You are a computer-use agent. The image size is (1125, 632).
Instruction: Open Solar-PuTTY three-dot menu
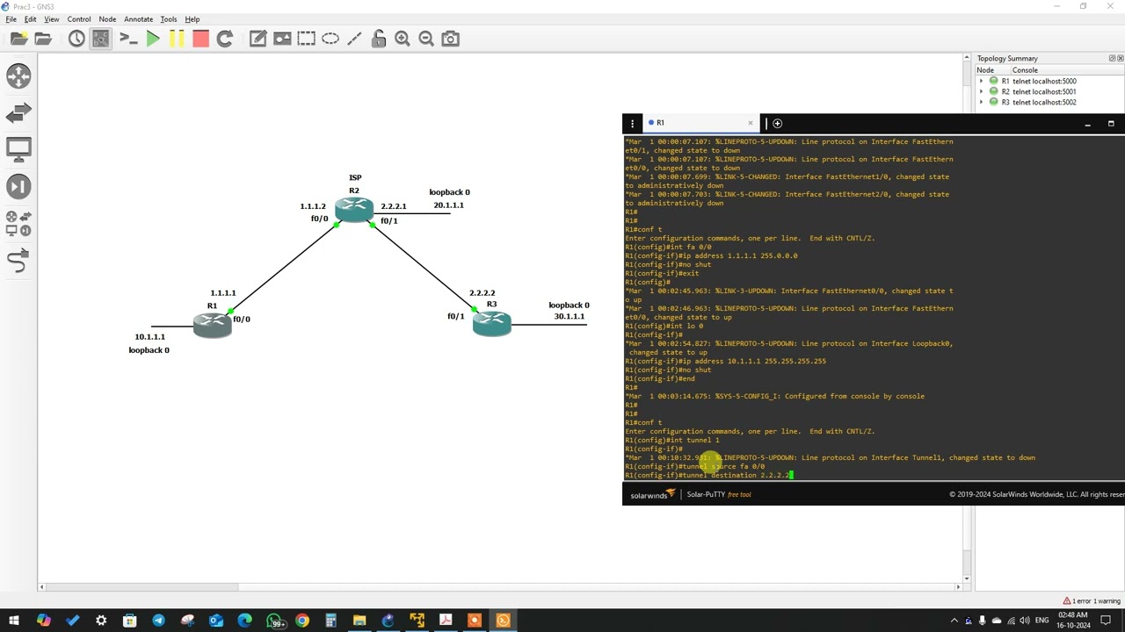[632, 123]
